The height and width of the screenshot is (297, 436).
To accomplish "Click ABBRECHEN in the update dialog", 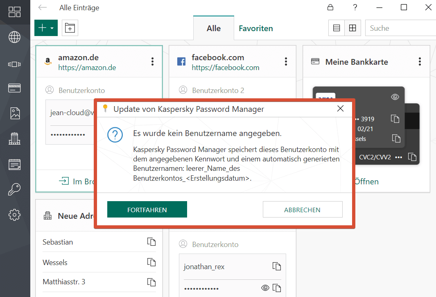I will pos(303,210).
